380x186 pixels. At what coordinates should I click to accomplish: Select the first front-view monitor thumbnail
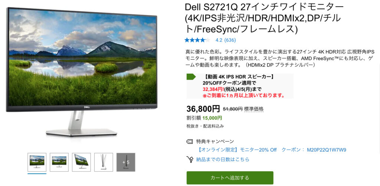[37, 162]
